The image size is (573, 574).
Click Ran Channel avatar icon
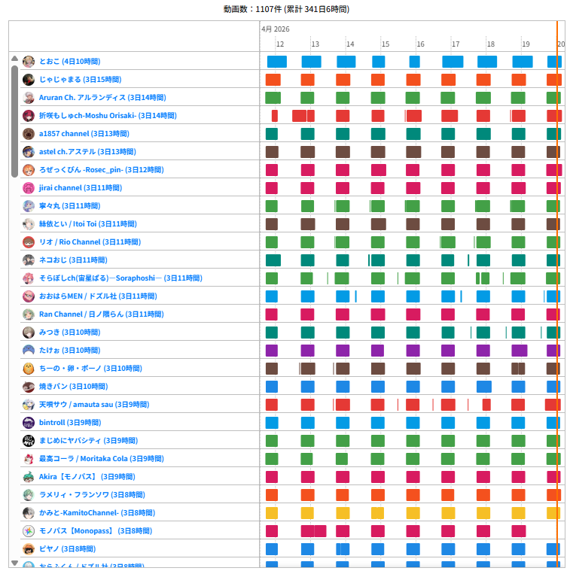pyautogui.click(x=29, y=314)
